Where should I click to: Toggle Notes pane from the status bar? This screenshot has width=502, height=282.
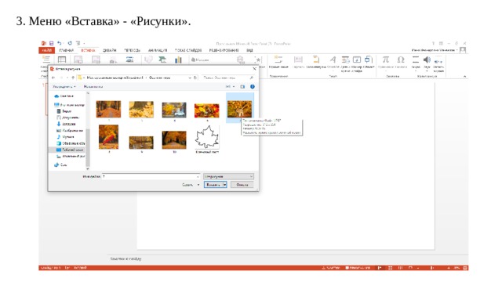(x=330, y=268)
